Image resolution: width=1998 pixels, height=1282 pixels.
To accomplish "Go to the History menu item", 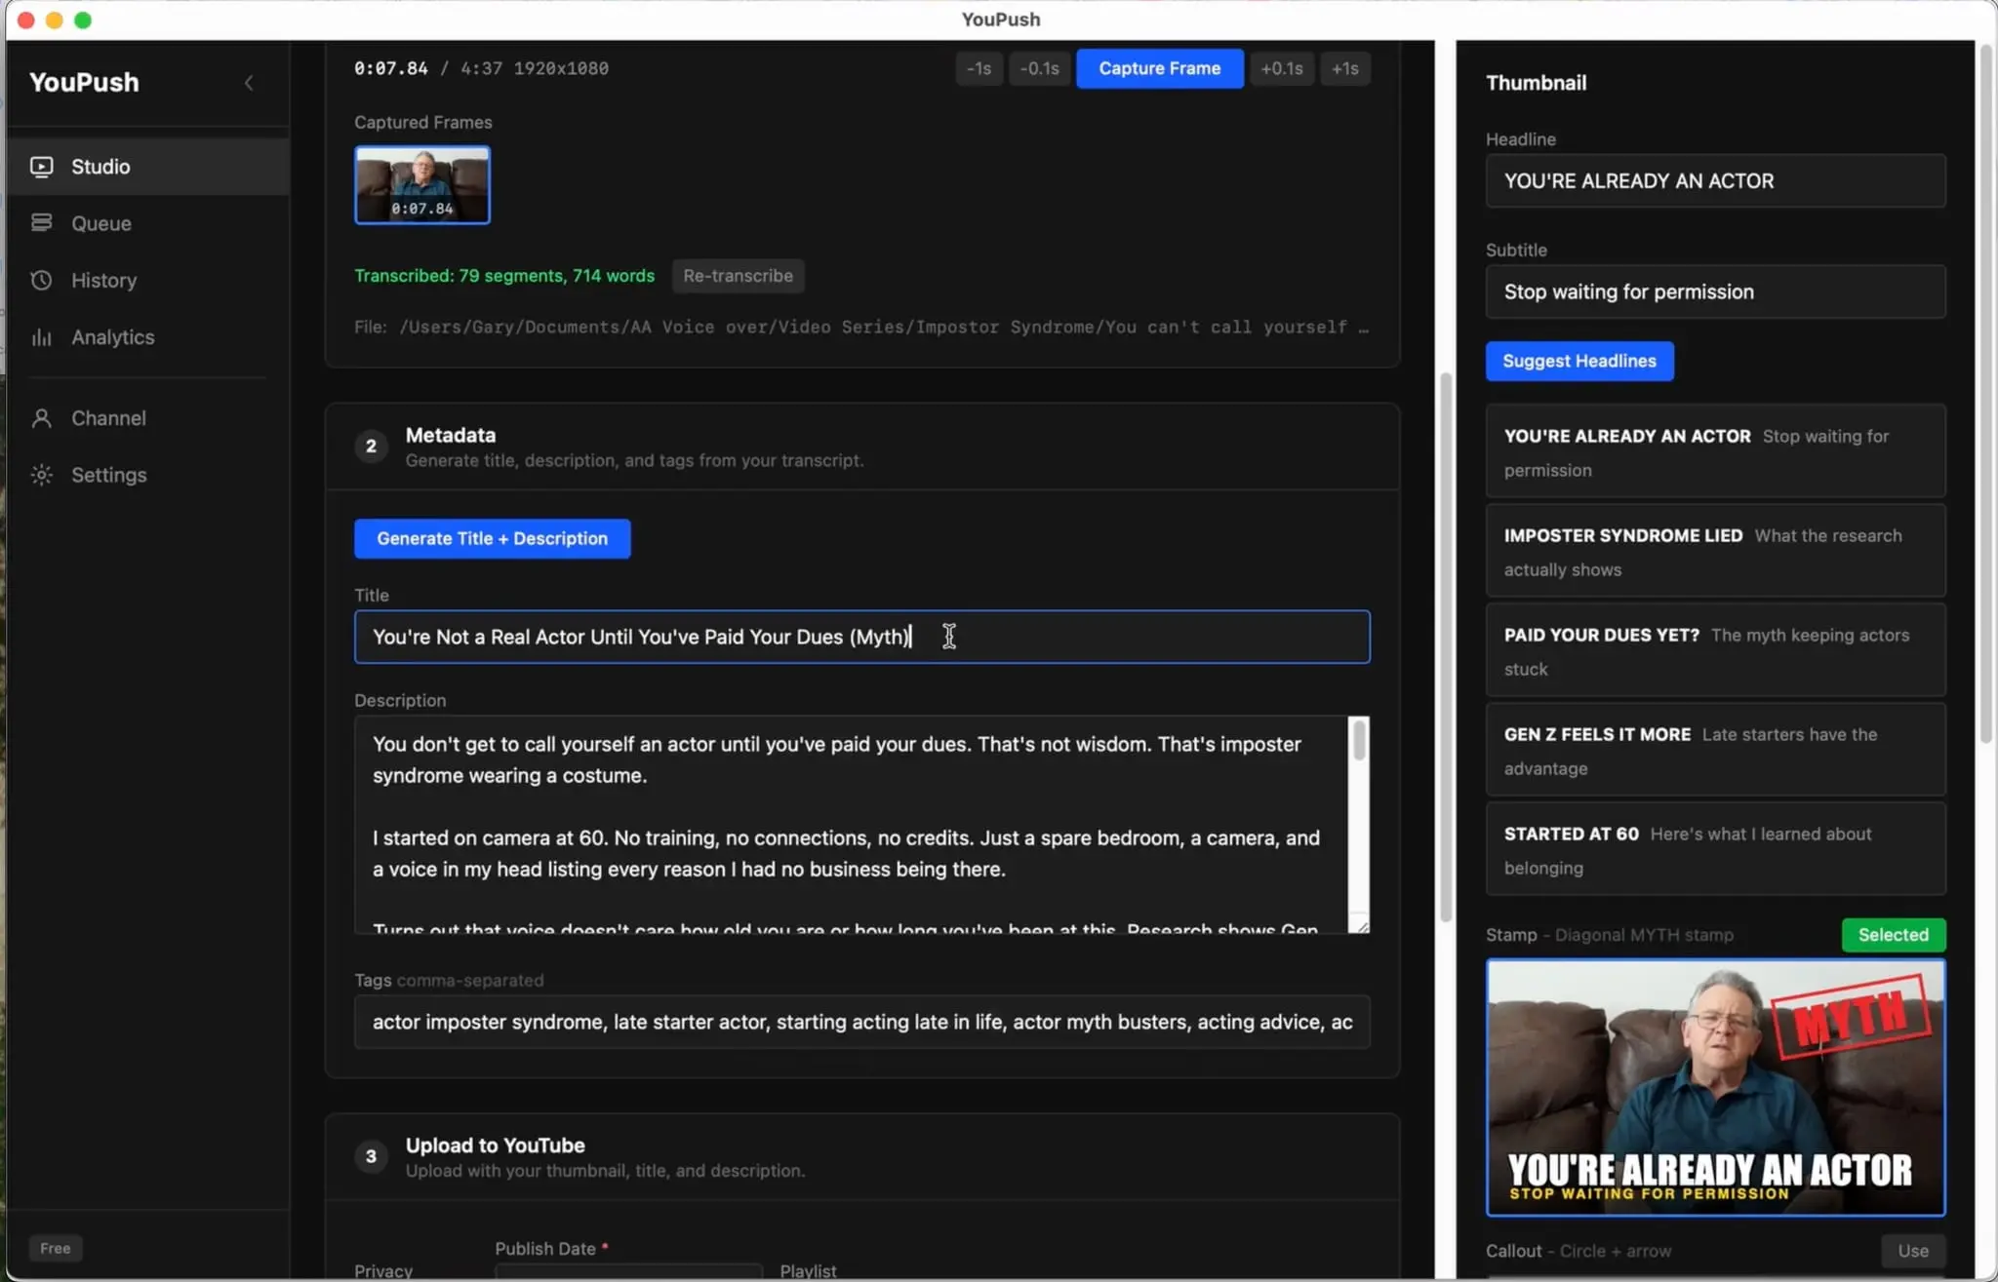I will click(148, 281).
